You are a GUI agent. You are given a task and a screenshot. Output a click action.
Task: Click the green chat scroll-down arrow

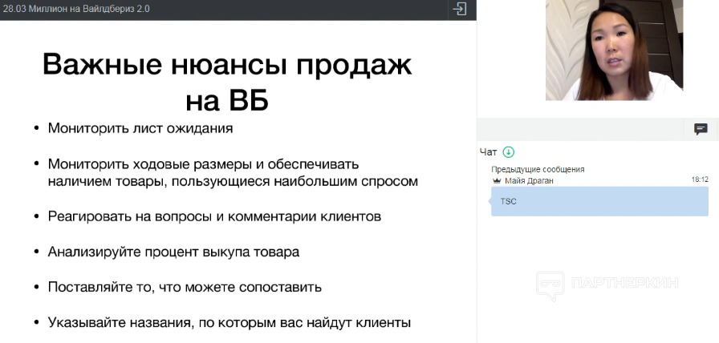coord(509,152)
